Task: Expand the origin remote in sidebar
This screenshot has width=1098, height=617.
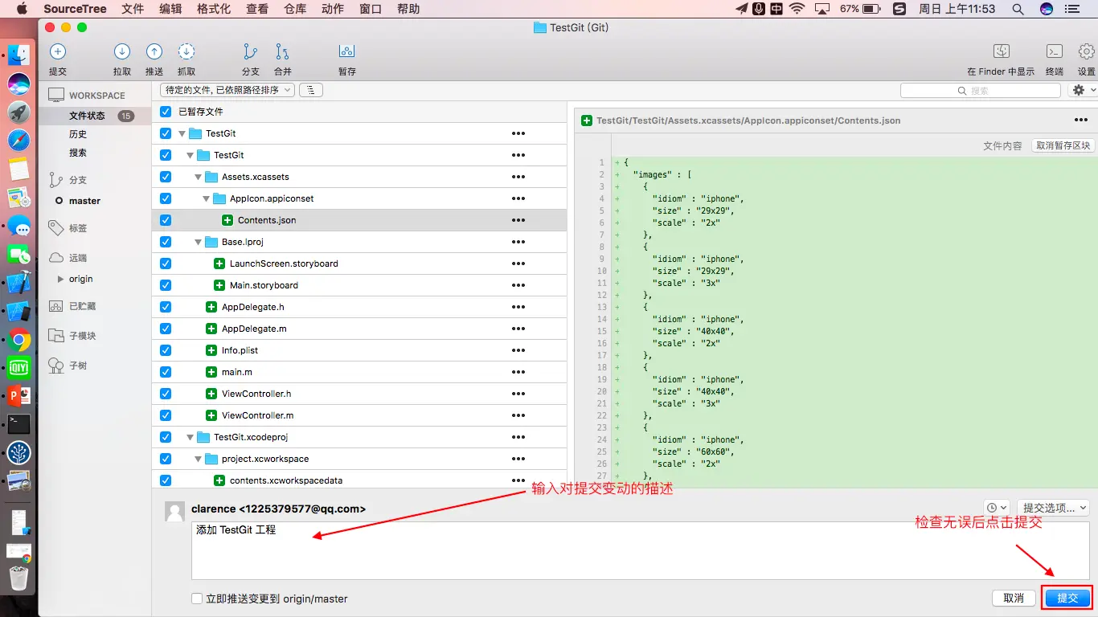Action: click(x=60, y=279)
